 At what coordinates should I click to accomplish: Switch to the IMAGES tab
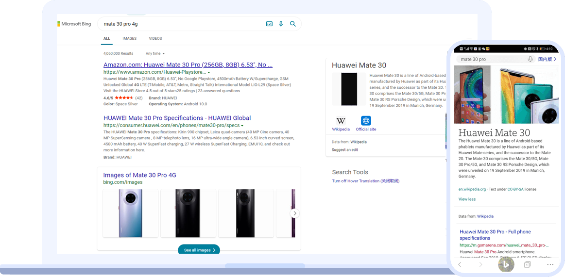129,38
